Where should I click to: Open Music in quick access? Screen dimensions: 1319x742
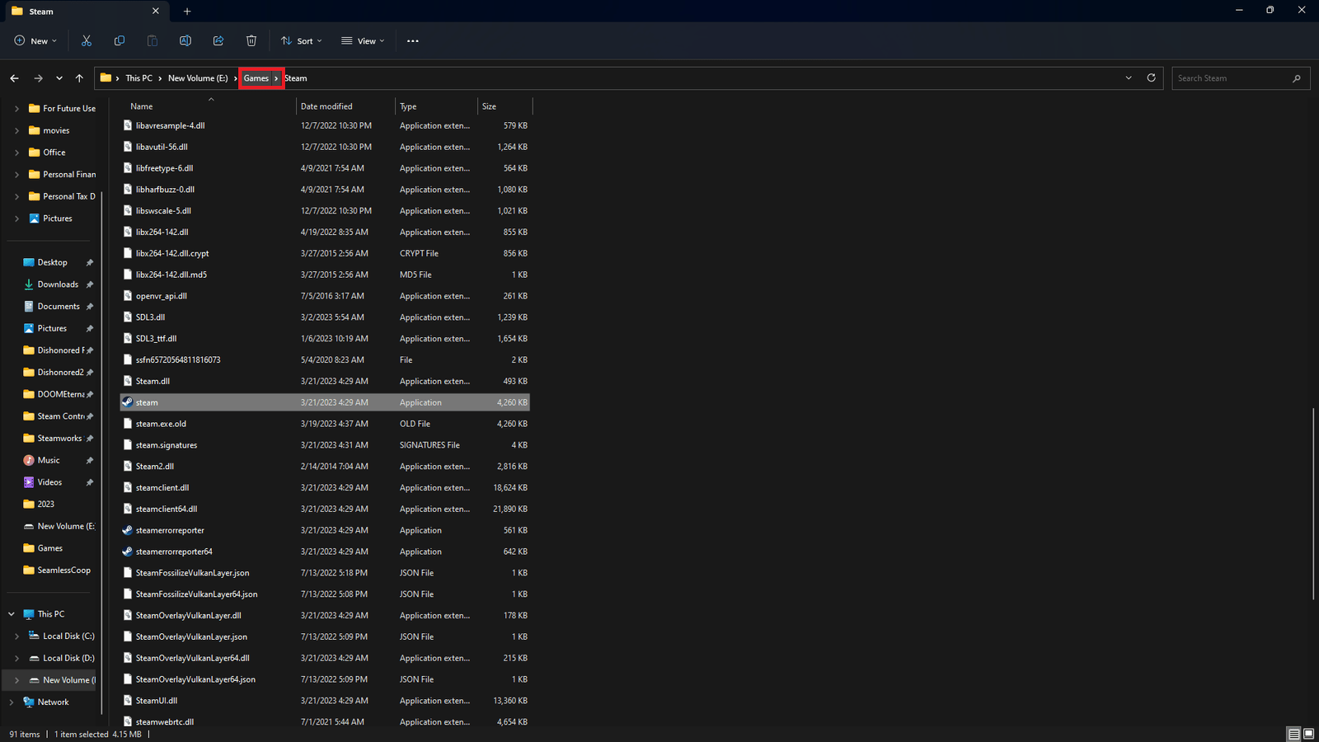(x=49, y=460)
